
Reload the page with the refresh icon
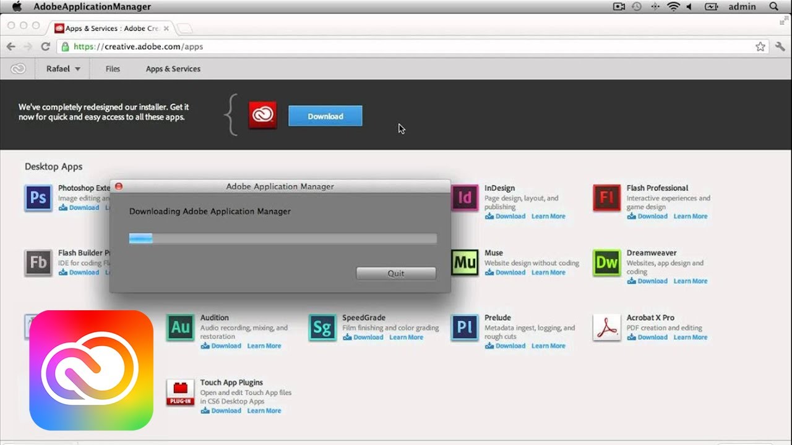point(45,46)
